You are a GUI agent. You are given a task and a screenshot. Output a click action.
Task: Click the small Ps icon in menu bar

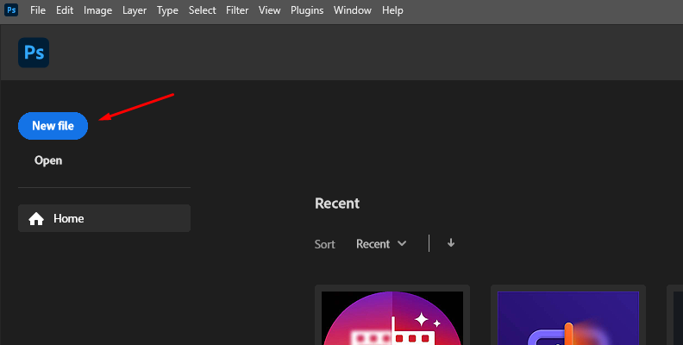tap(11, 9)
